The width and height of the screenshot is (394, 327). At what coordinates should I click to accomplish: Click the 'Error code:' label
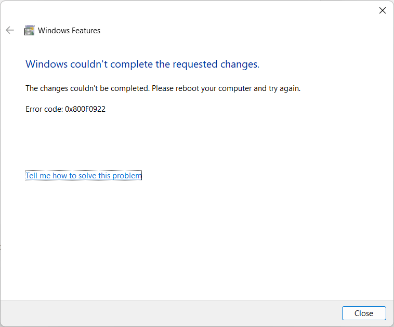click(x=44, y=109)
